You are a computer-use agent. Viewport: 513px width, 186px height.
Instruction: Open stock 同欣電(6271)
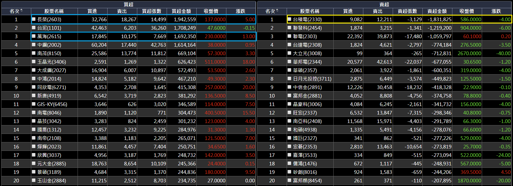pos(52,87)
